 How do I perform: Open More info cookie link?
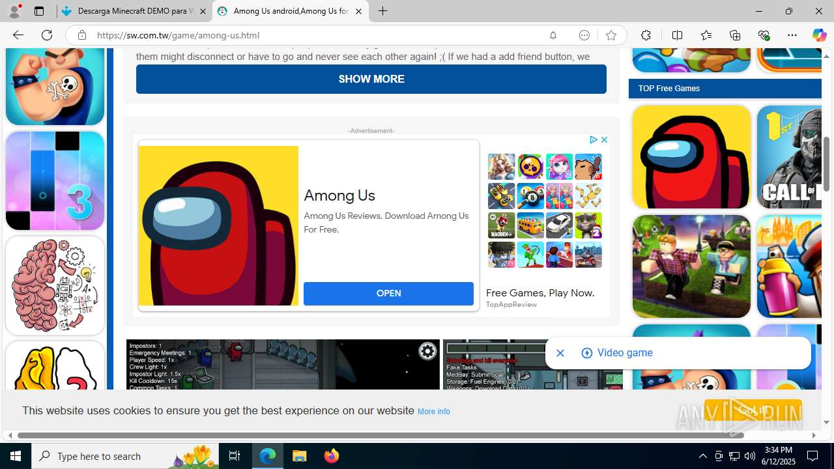[433, 412]
